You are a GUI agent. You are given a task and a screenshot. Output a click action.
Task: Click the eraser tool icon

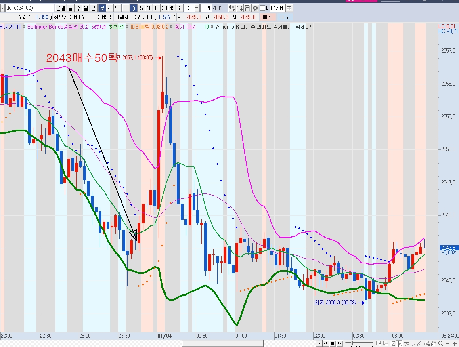click(427, 343)
